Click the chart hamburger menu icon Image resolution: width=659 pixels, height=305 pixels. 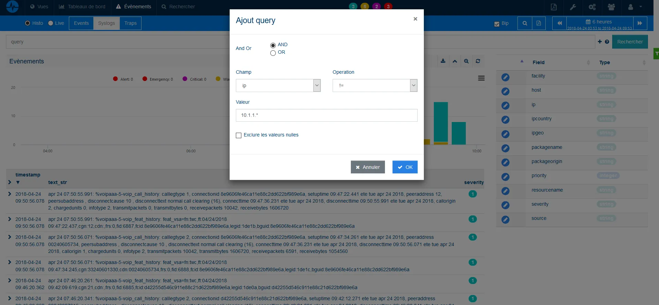pyautogui.click(x=481, y=78)
